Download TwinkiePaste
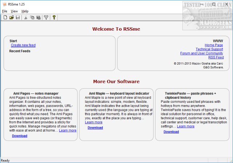Viewport: 233px width, 163px height. pos(171,132)
